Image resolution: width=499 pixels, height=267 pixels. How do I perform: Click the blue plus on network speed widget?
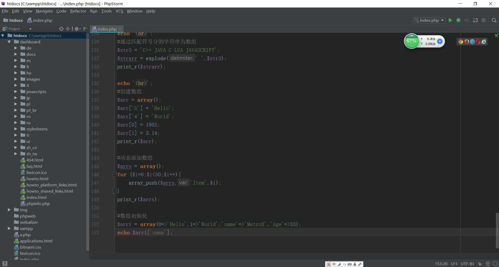click(440, 41)
